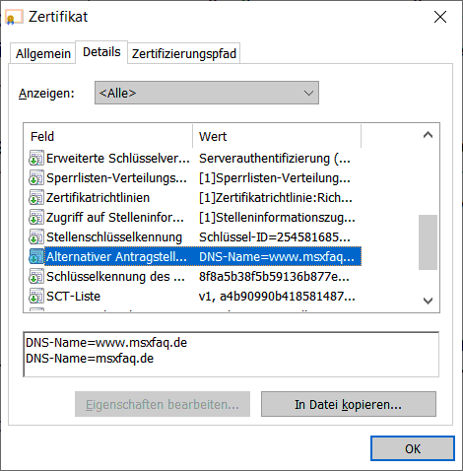The image size is (463, 471).
Task: Switch to the Allgemein tab
Action: coord(43,53)
